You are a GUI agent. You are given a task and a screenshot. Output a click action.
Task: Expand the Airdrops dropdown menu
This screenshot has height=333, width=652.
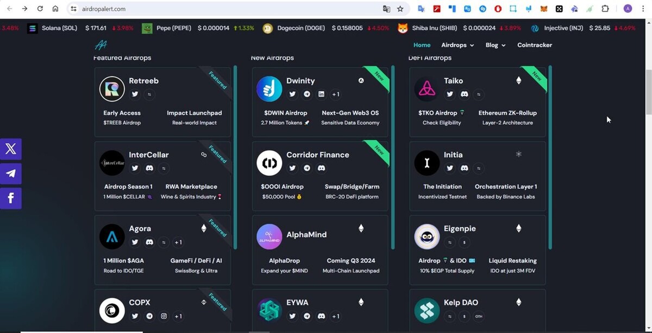point(457,45)
